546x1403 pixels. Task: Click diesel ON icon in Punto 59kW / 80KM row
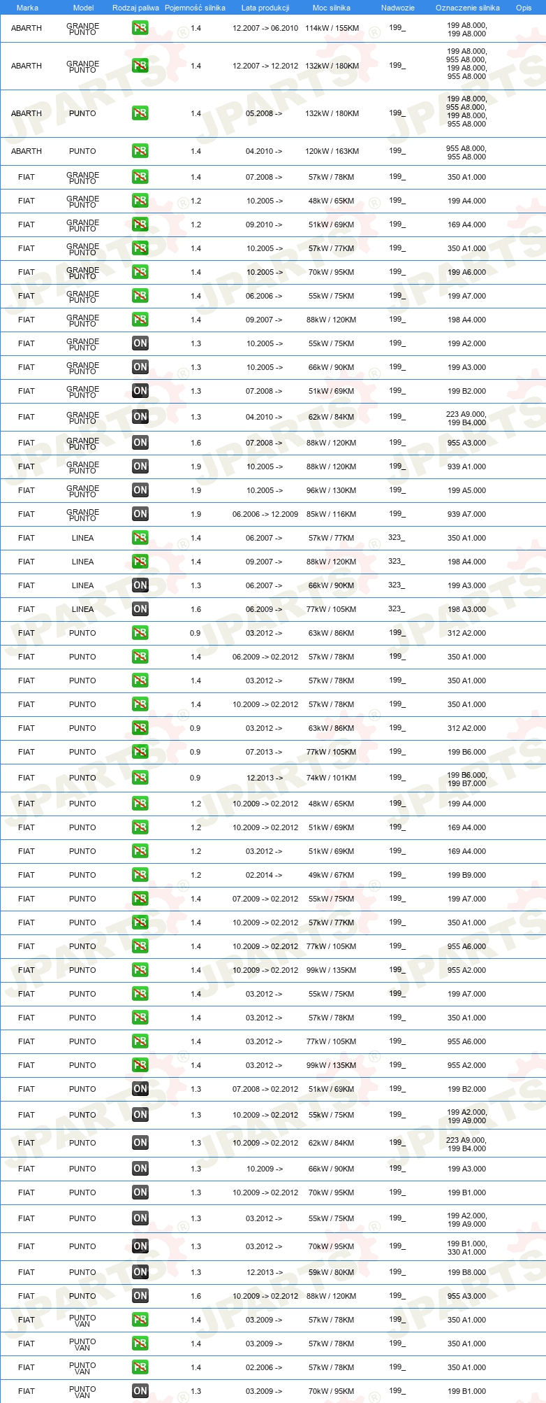point(140,1272)
